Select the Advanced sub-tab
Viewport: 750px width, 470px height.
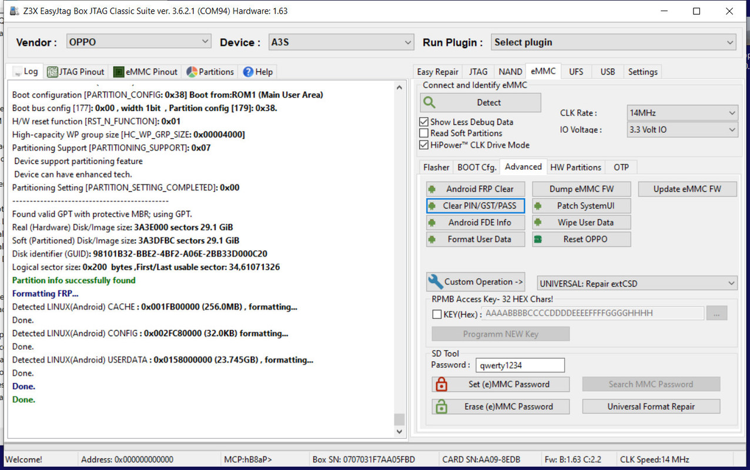point(523,167)
